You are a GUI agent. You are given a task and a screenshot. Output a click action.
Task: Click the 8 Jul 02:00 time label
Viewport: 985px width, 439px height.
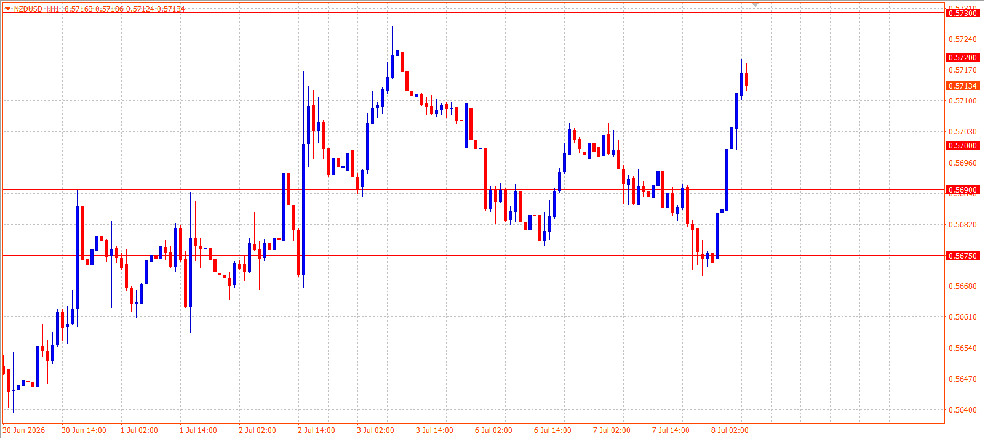730,430
